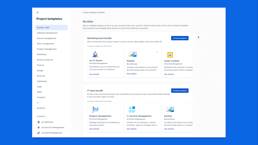The width and height of the screenshot is (258, 145).
Task: Click the Jira Software diamond icon
Action: [x=38, y=122]
